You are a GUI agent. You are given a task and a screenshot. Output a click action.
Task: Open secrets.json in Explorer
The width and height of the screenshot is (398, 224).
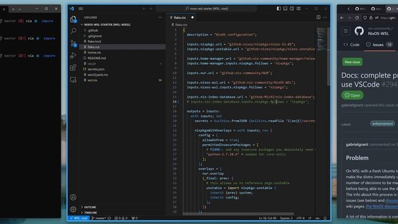123,69
